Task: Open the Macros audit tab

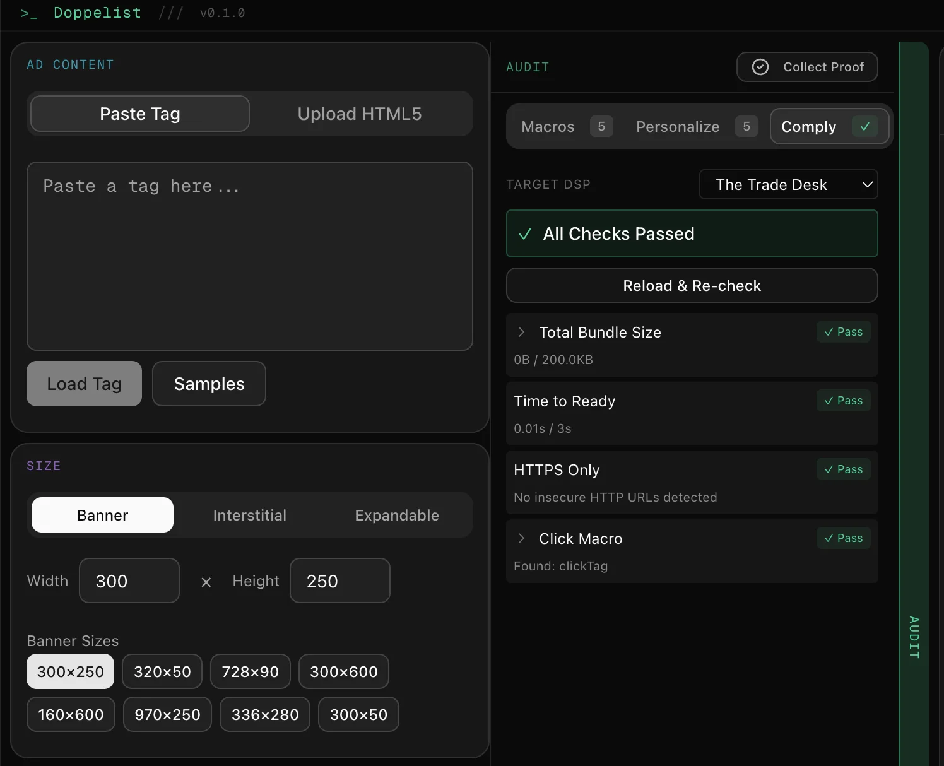Action: click(548, 127)
